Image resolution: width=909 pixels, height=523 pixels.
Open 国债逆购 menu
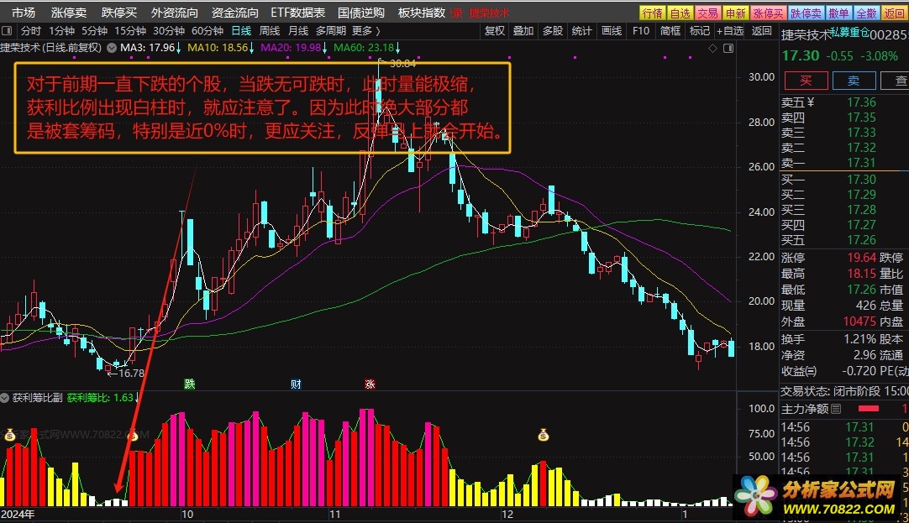[361, 12]
